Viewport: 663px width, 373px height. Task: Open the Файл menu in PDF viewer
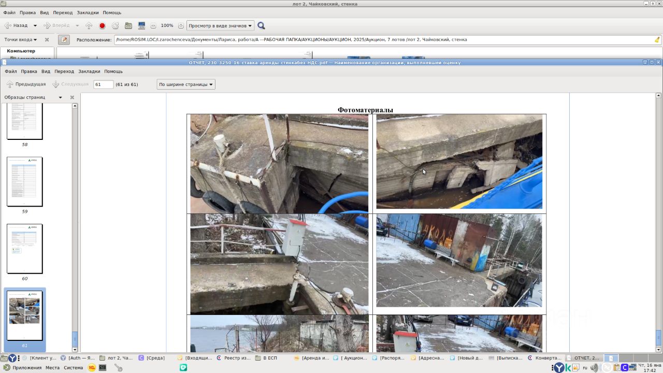[x=10, y=71]
